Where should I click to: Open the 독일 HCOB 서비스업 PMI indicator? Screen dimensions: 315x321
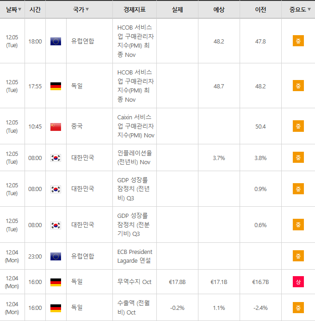pos(136,86)
